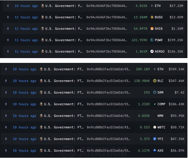Open the "11 hours ago" timestamp in the POWR row

[x=26, y=40]
